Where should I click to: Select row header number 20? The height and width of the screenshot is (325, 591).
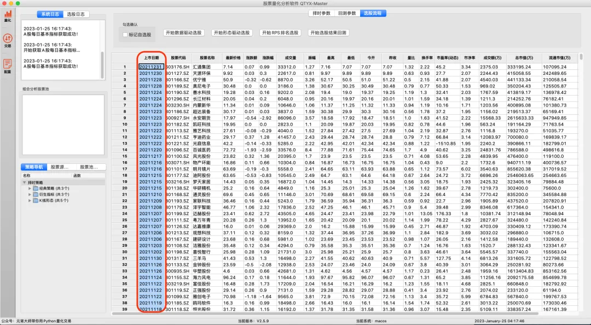(125, 188)
